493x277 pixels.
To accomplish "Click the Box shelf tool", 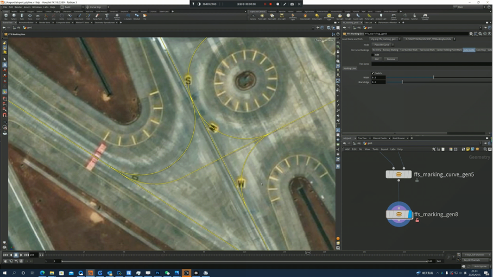I will coord(6,16).
